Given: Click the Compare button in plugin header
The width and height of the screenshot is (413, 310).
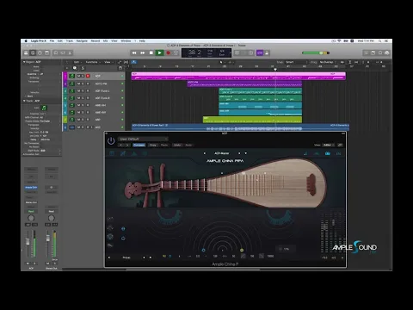Looking at the screenshot, I should pos(139,145).
